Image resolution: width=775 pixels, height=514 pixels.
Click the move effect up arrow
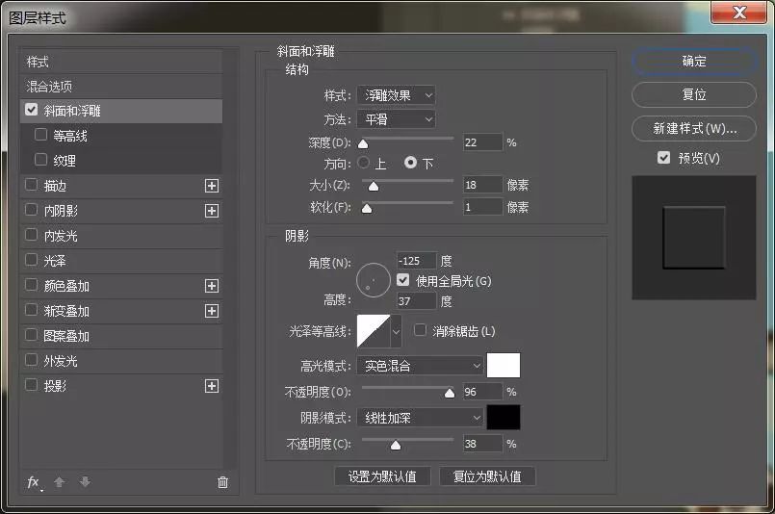click(60, 482)
